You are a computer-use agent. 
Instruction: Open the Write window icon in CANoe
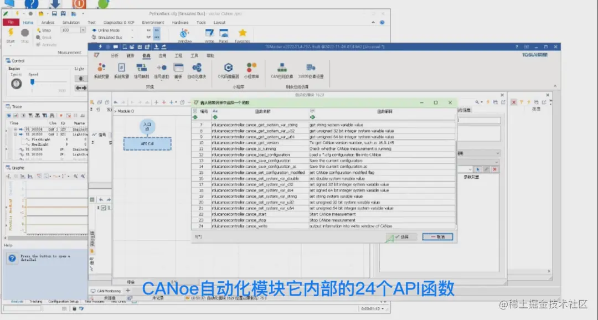point(209,33)
